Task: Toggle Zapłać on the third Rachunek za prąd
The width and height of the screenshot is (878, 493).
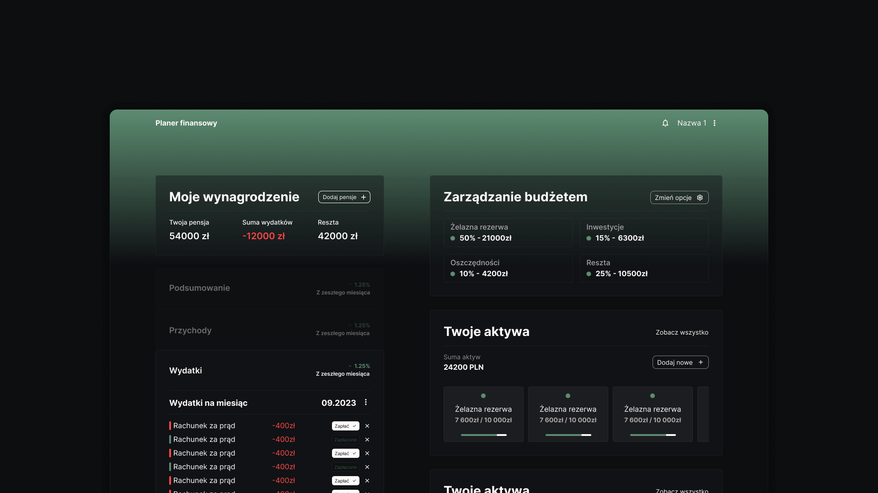Action: pos(345,453)
